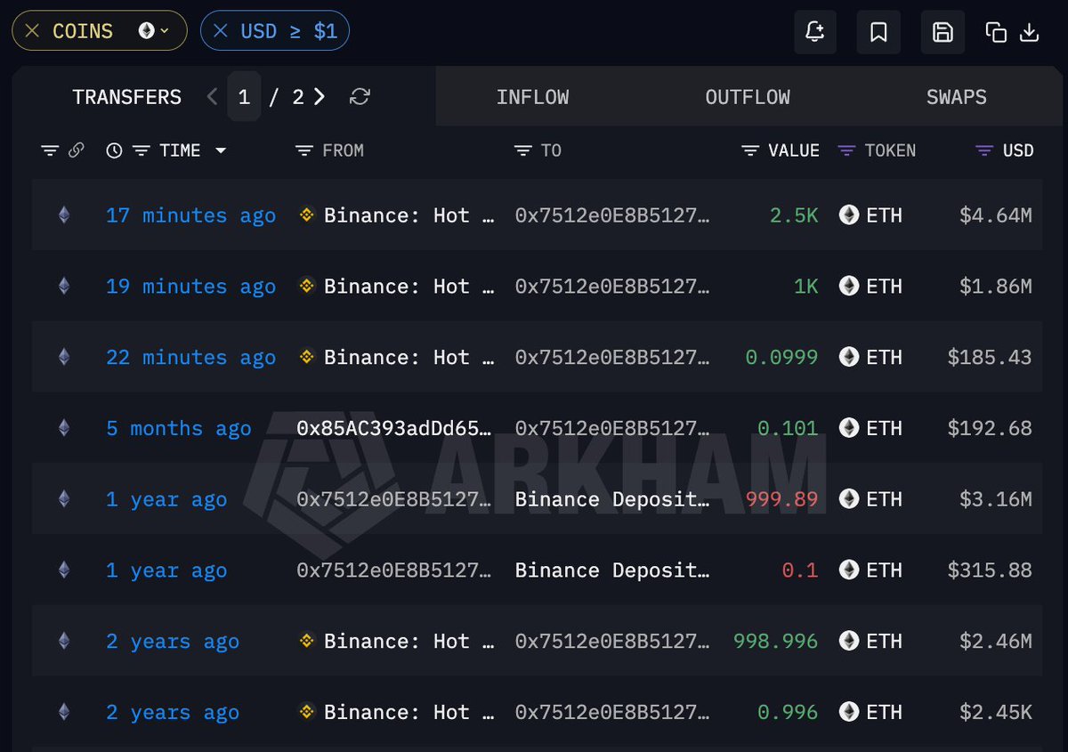The width and height of the screenshot is (1068, 752).
Task: Click Binance Deposit in the $3.16M row
Action: tap(613, 499)
